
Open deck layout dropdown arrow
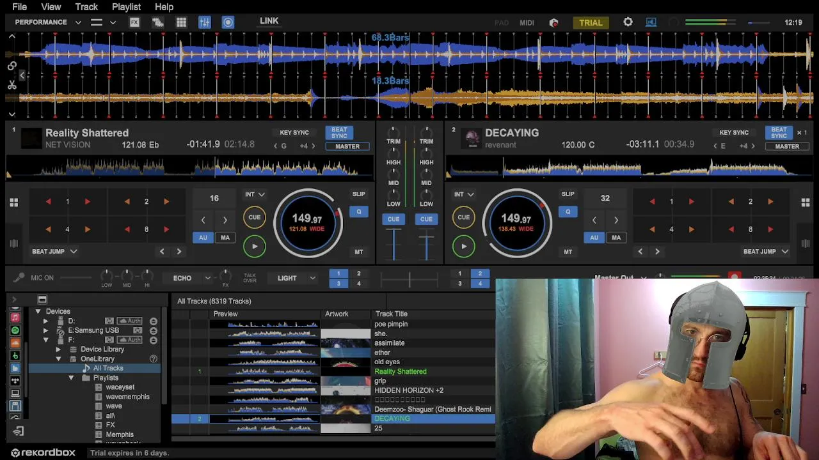point(113,22)
